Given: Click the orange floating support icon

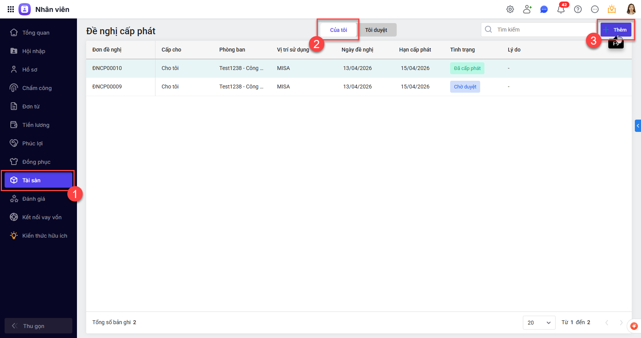Looking at the screenshot, I should (x=634, y=326).
